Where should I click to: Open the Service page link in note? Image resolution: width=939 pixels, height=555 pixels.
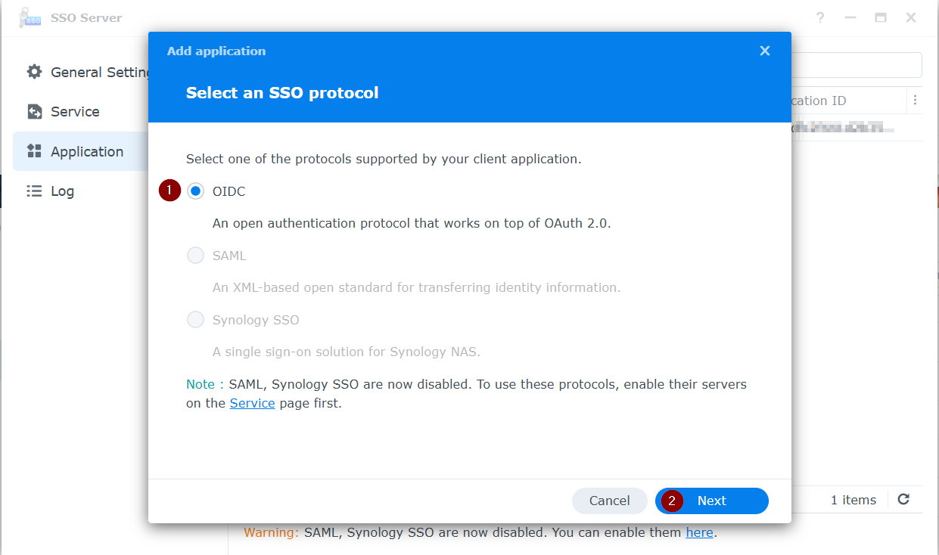pos(252,403)
